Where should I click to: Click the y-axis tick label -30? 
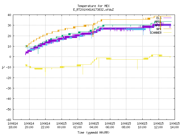coord(9,88)
